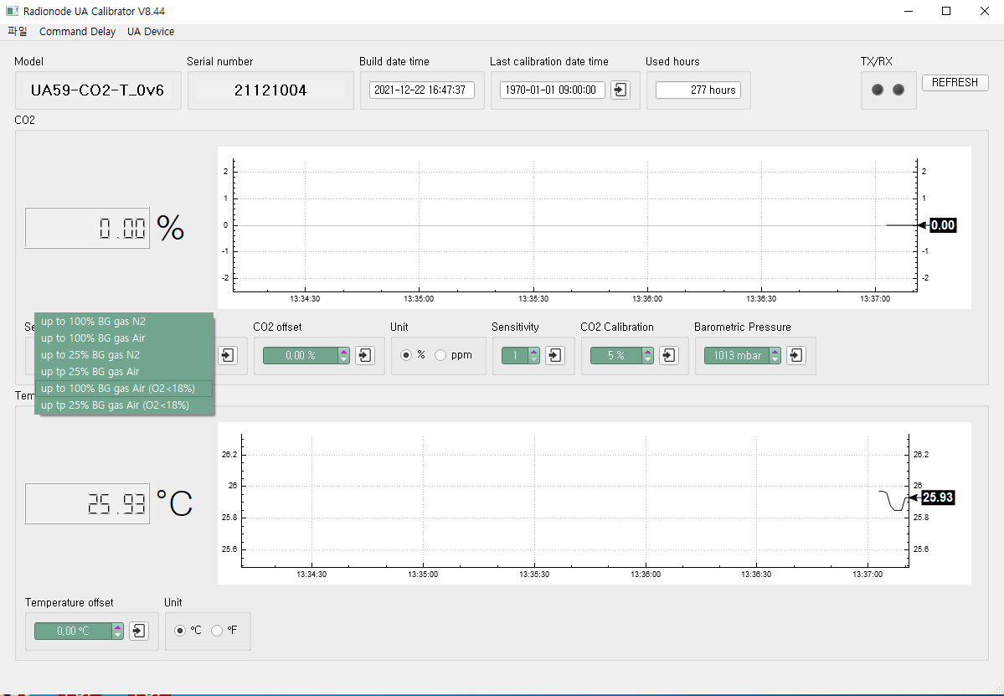Click the Radionode app icon in title bar
This screenshot has height=696, width=1004.
point(12,11)
